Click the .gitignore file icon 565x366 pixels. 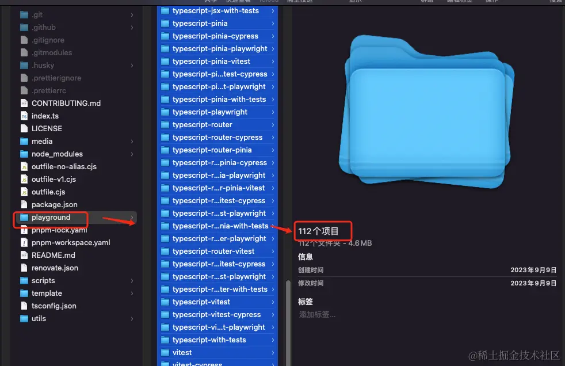[24, 40]
